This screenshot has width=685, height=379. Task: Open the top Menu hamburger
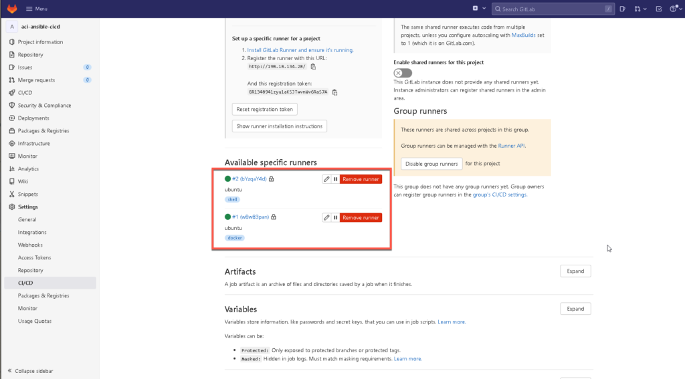pos(37,9)
